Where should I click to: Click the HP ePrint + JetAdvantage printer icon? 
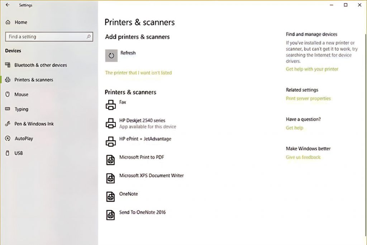[110, 142]
